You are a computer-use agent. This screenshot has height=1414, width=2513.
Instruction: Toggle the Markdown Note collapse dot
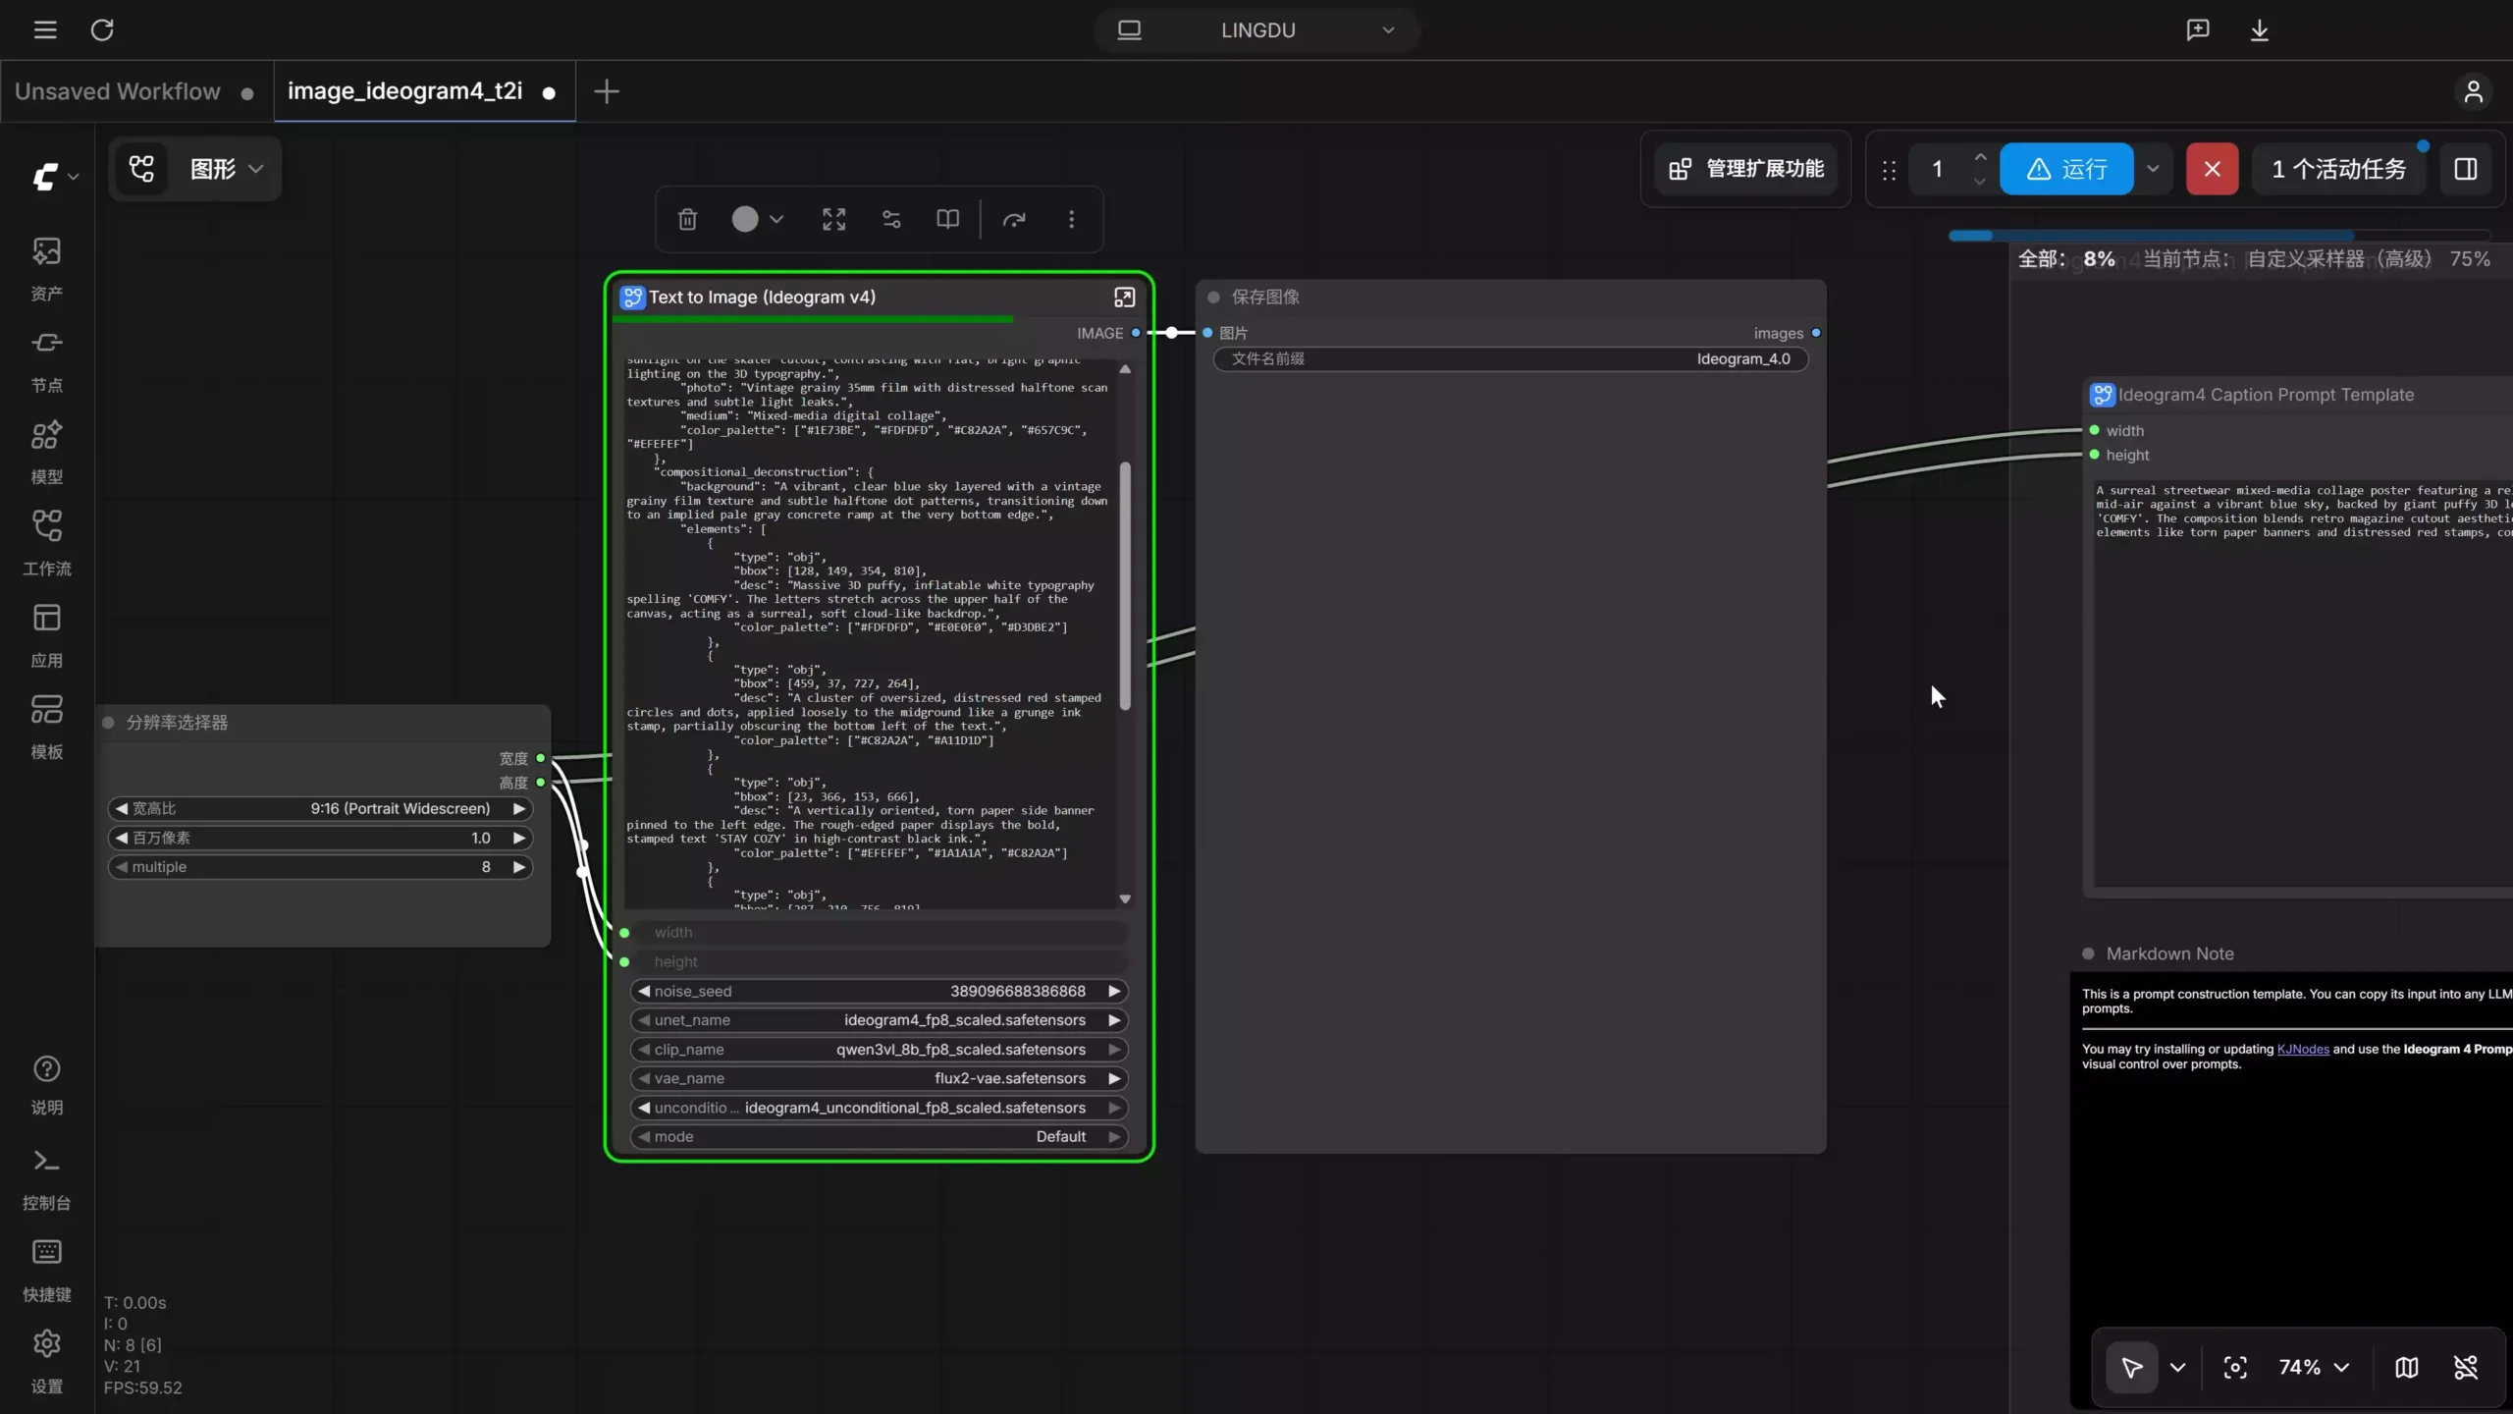[2088, 953]
